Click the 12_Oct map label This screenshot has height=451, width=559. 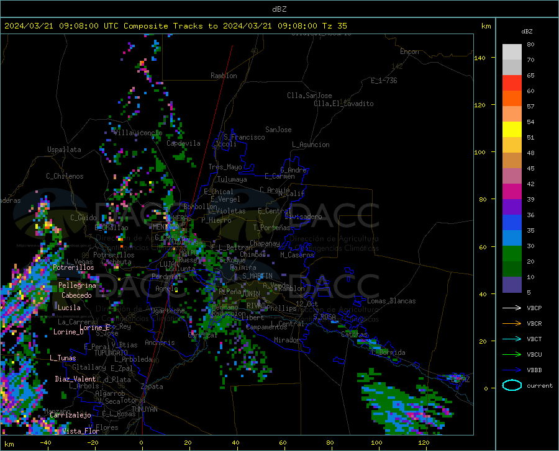[x=307, y=303]
